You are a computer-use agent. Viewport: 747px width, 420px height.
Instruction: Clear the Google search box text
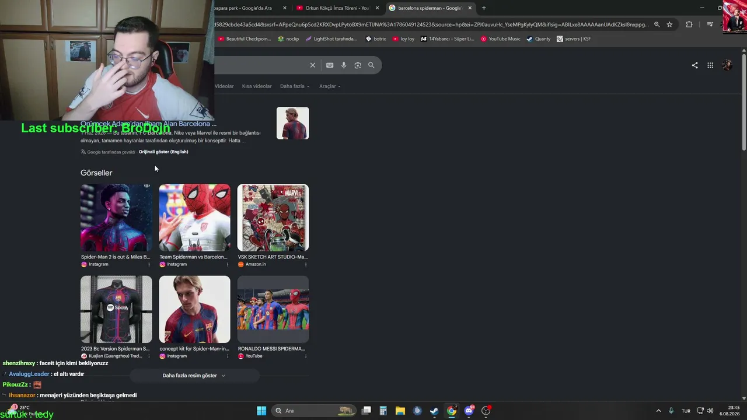pyautogui.click(x=313, y=65)
